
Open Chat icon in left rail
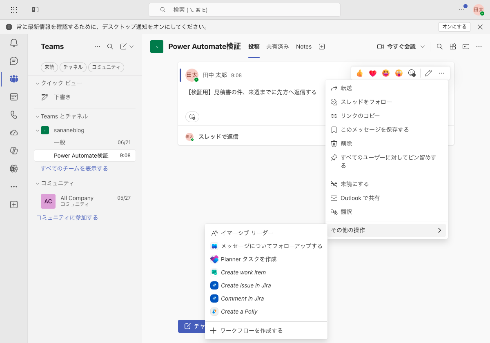[14, 61]
